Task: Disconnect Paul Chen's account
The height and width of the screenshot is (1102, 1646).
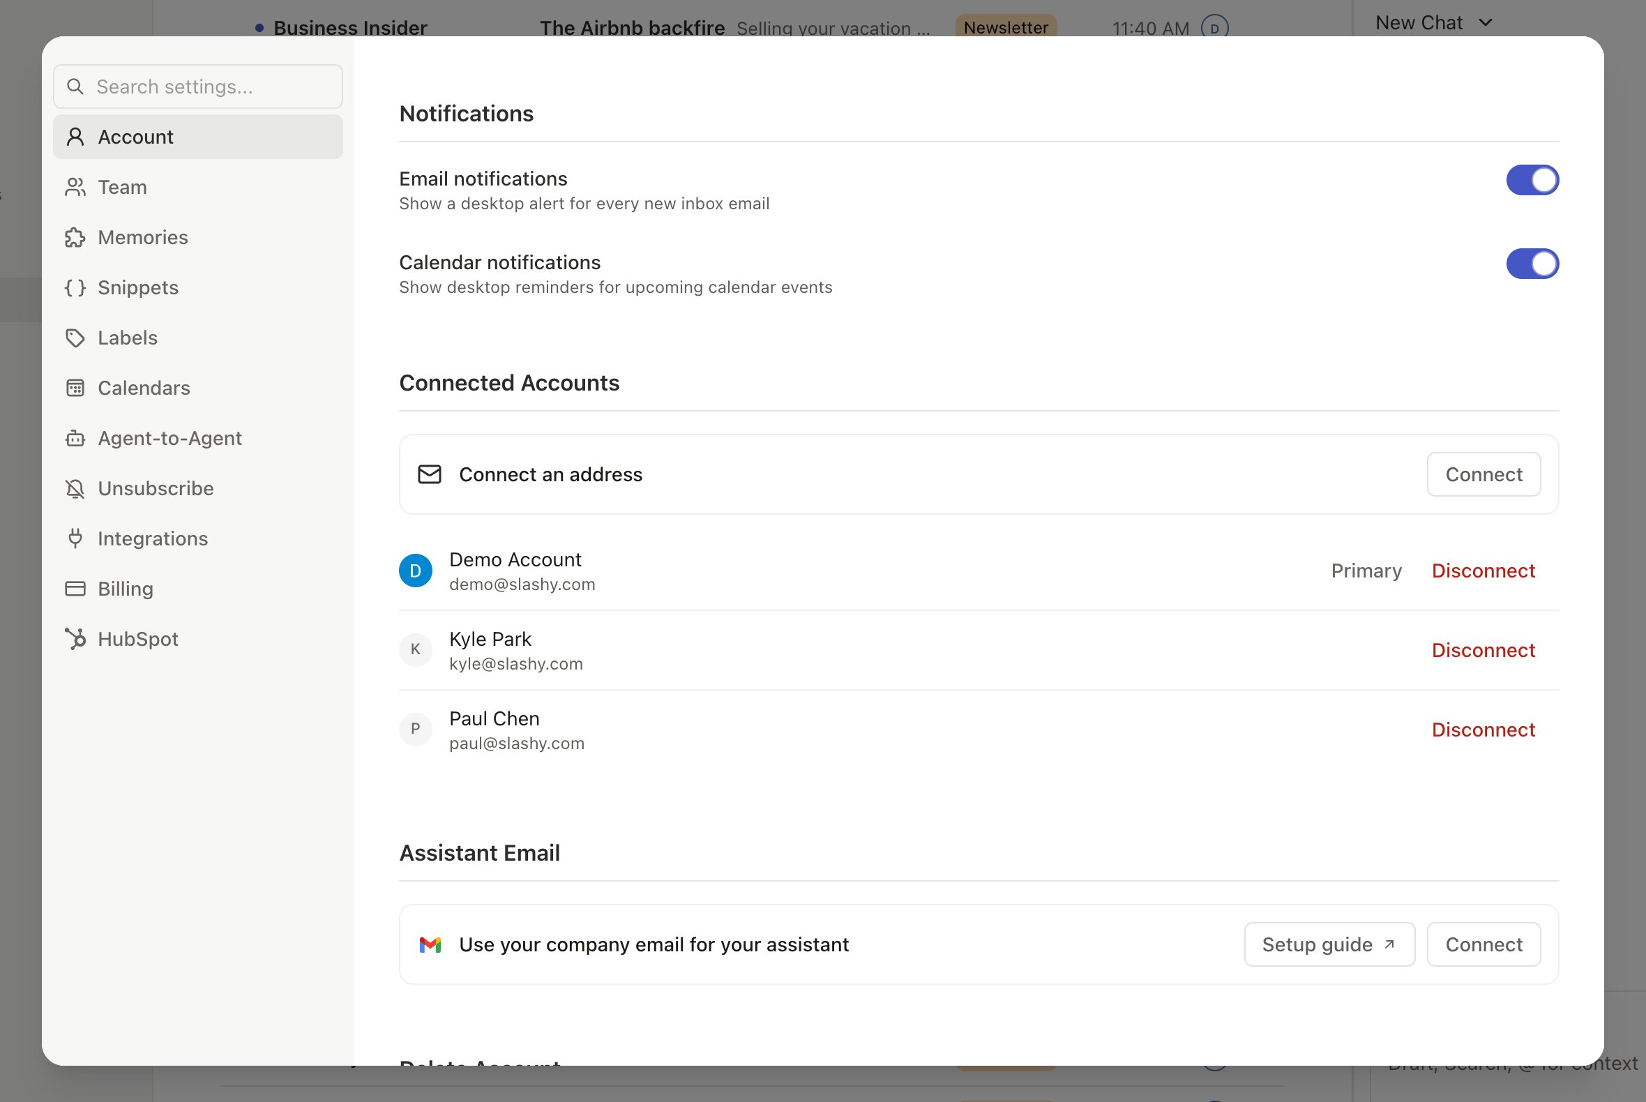Action: point(1483,730)
